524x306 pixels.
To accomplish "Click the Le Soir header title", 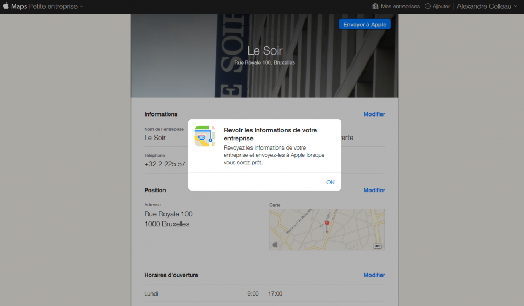I will pyautogui.click(x=265, y=50).
